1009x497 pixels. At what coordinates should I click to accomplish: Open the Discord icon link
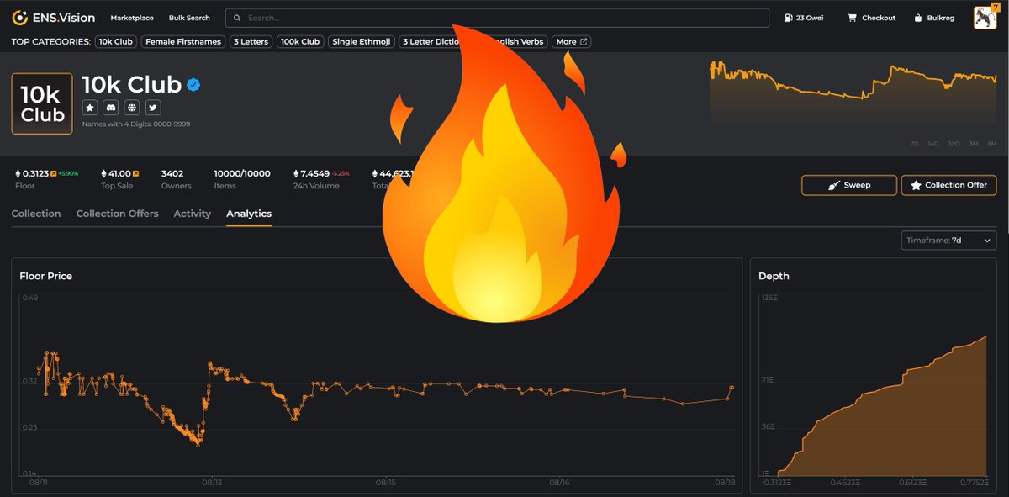coord(111,108)
